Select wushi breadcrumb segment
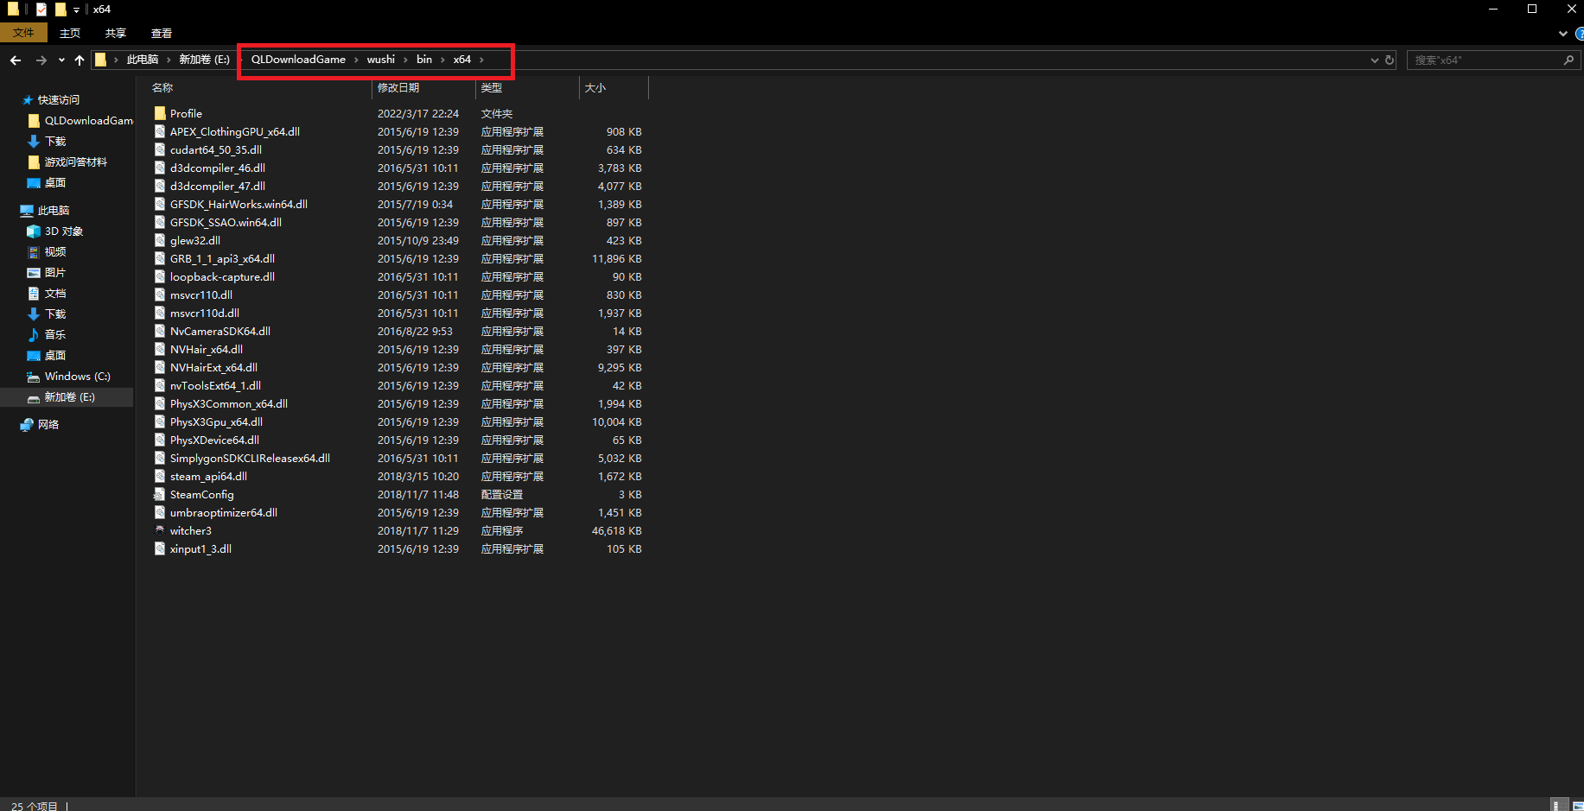1584x811 pixels. tap(380, 60)
